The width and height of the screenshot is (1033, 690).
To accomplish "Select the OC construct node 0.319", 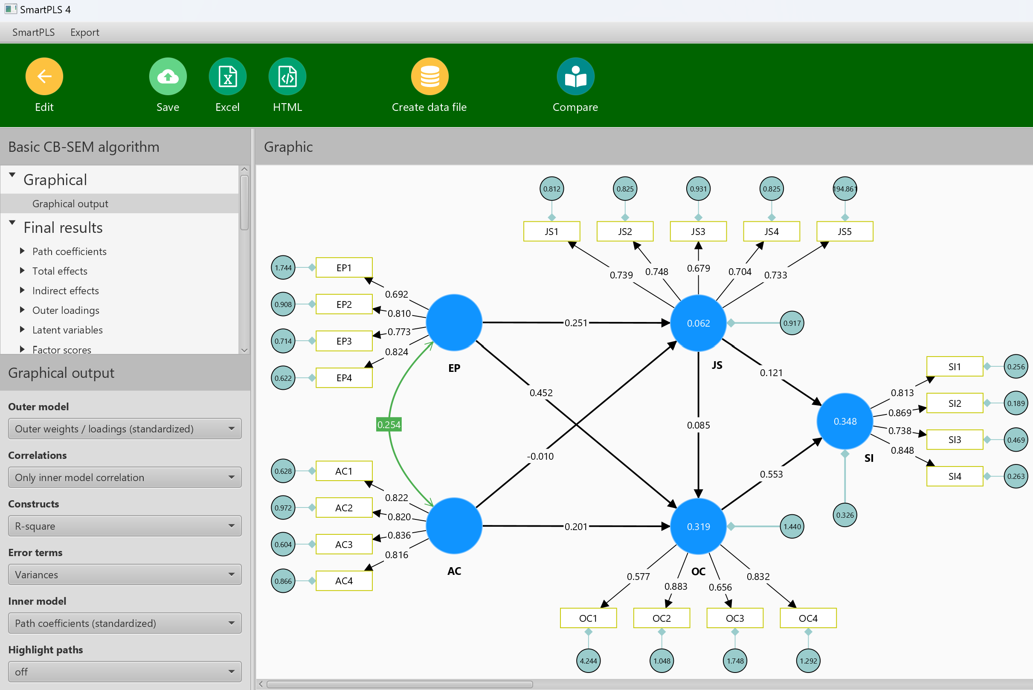I will pyautogui.click(x=698, y=526).
